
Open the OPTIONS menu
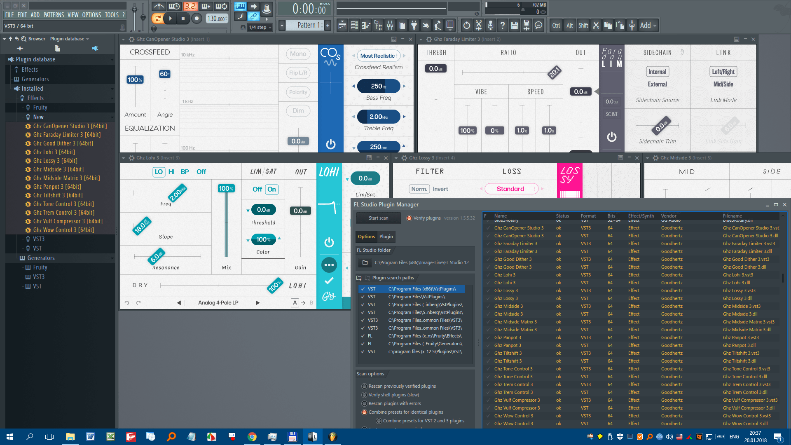[x=91, y=15]
